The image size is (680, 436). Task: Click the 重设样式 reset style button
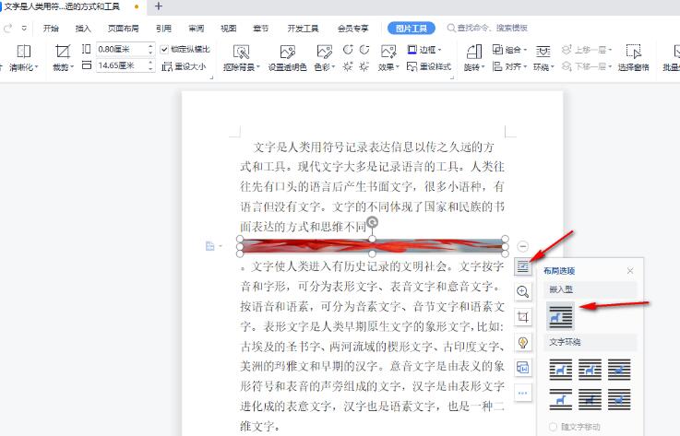(423, 66)
